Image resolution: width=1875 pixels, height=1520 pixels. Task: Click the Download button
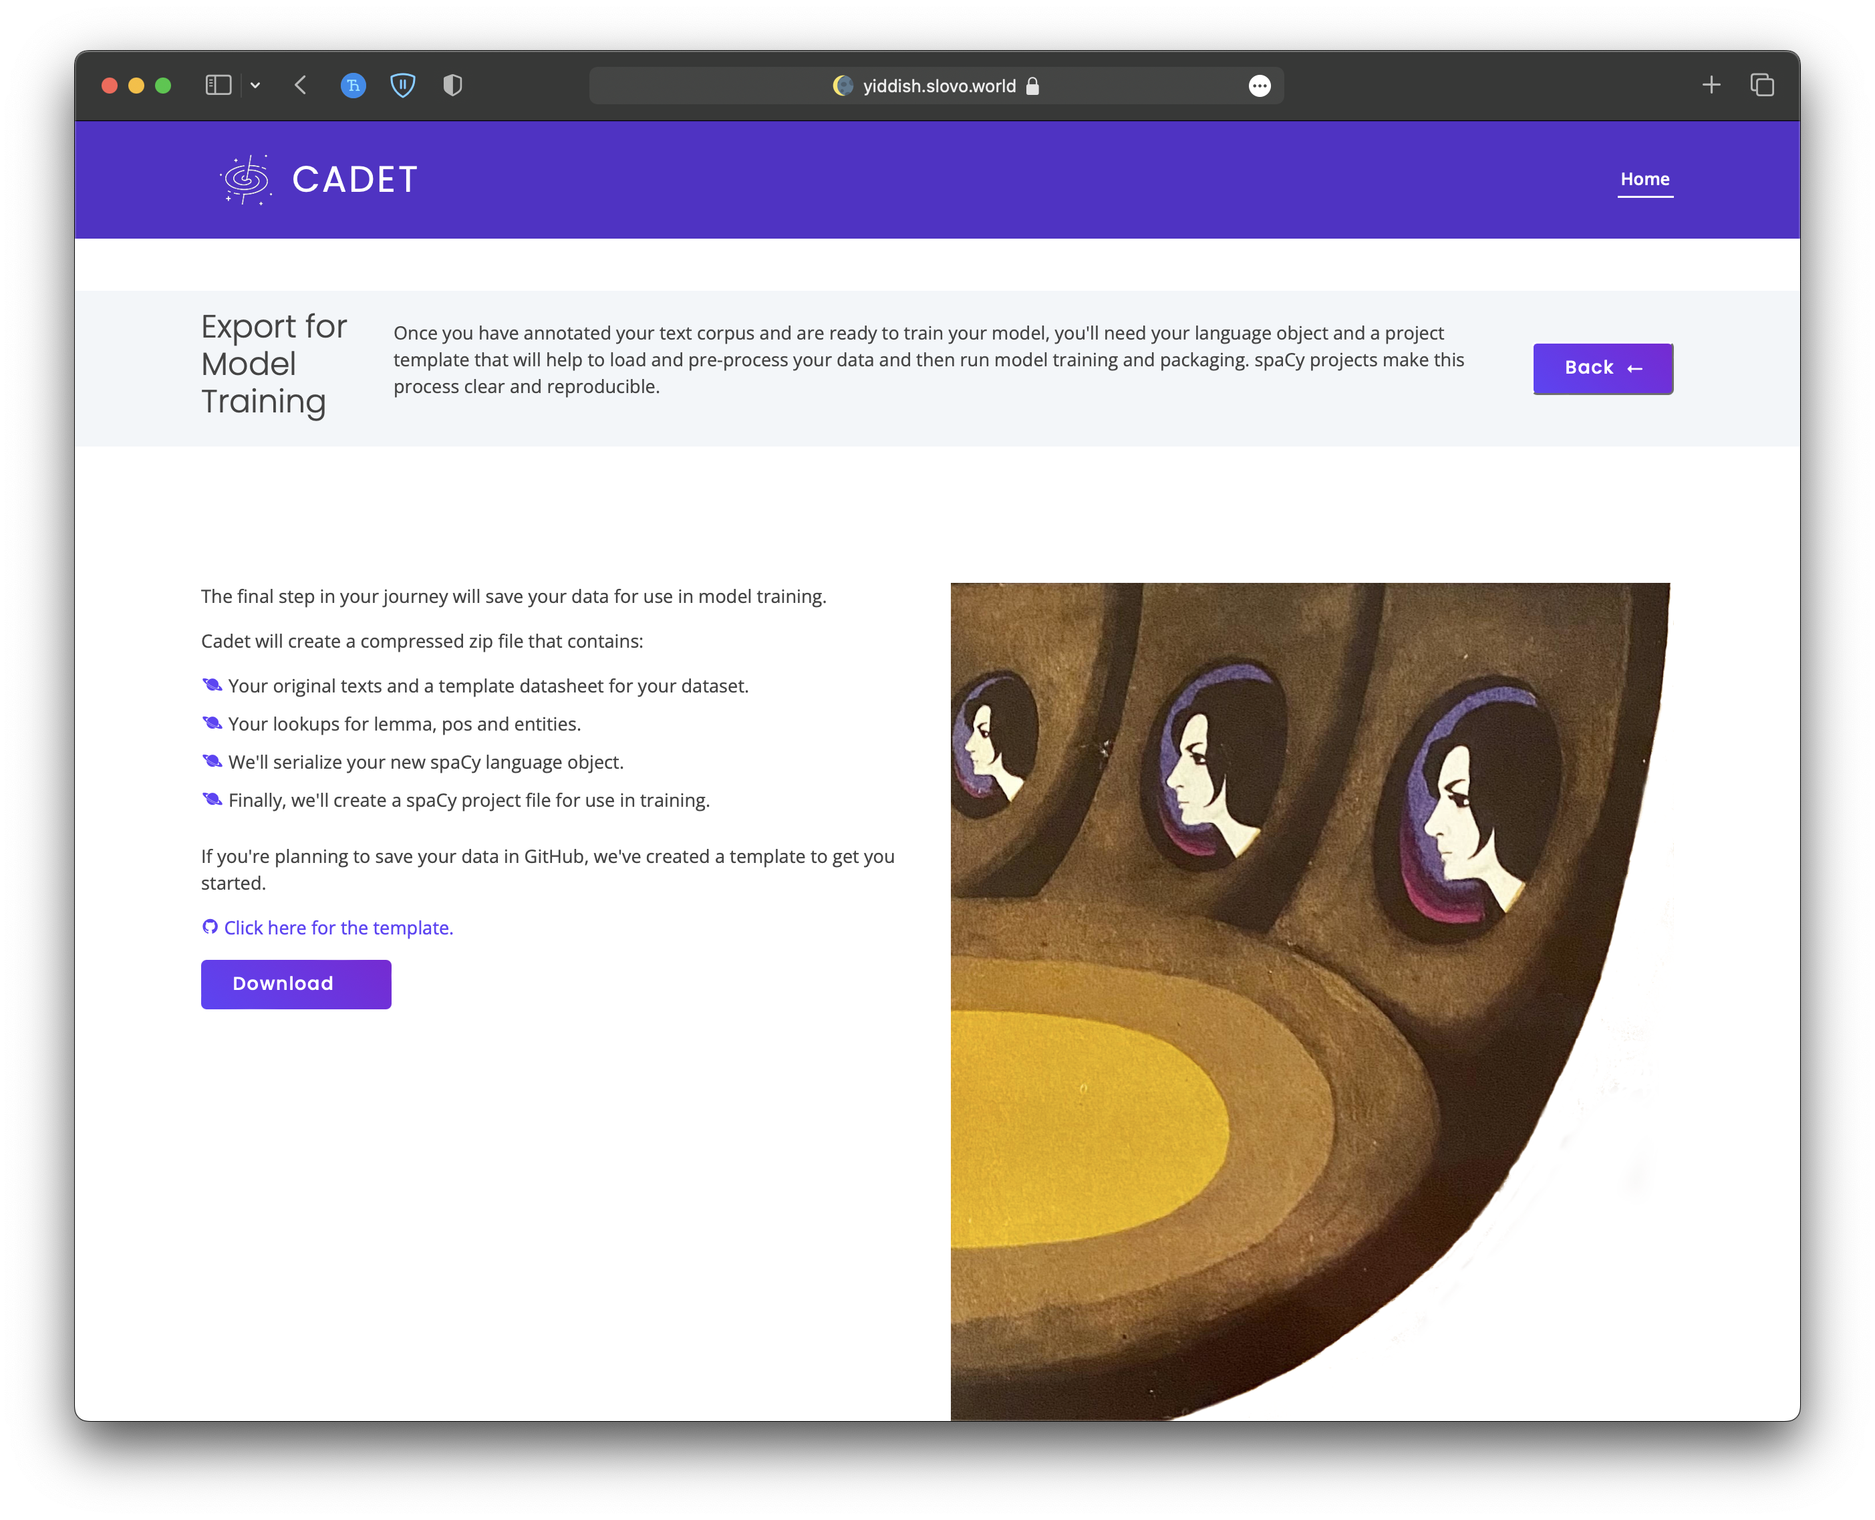click(x=296, y=984)
